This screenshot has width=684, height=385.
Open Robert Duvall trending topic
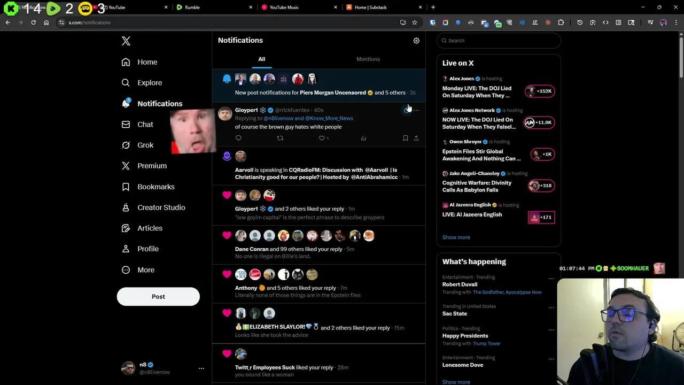[460, 284]
